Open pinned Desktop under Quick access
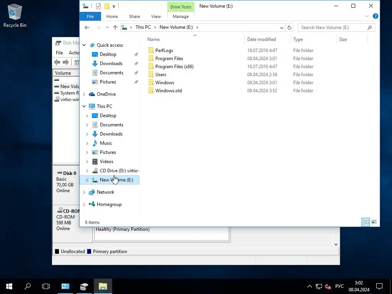This screenshot has width=392, height=294. click(108, 54)
